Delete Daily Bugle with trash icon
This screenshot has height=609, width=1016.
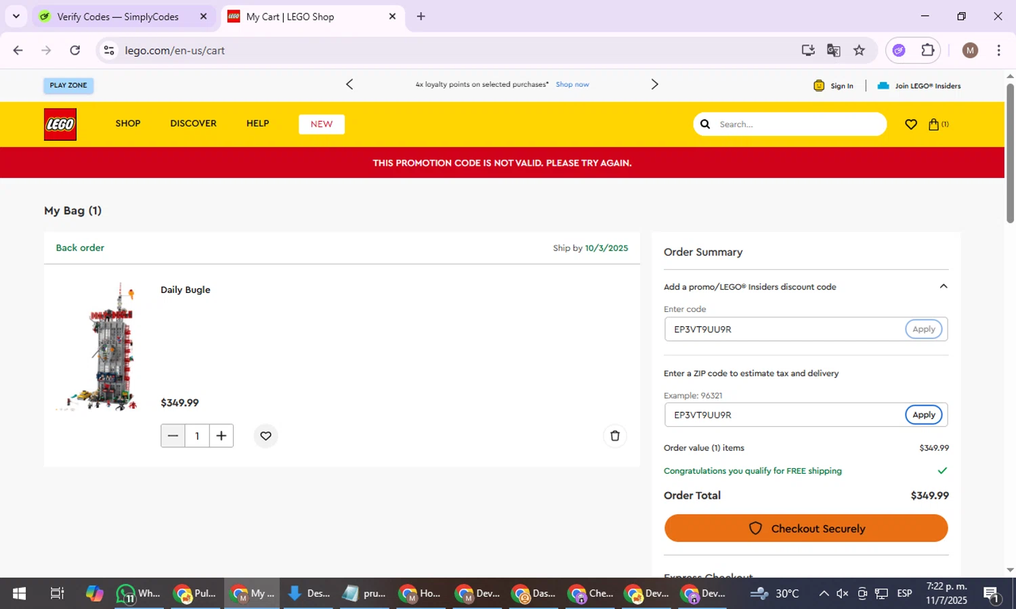point(615,436)
